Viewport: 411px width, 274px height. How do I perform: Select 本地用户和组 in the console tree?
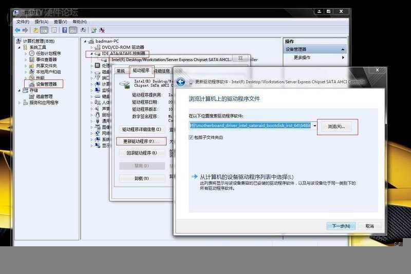click(48, 72)
